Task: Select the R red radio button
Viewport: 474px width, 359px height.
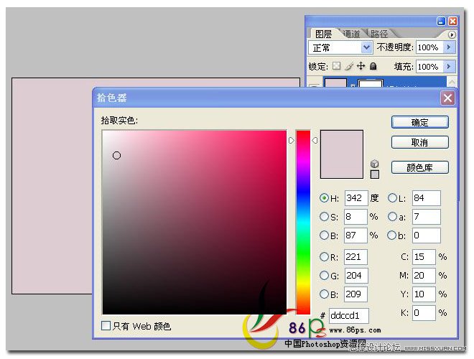Action: click(x=324, y=257)
